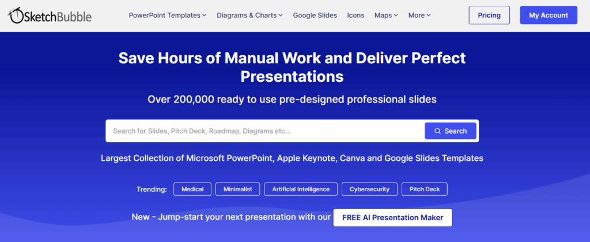Select the Medical trending tag
This screenshot has width=590, height=242.
192,189
